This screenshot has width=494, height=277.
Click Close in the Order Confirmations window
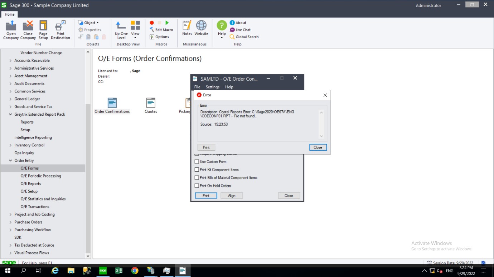coord(289,196)
